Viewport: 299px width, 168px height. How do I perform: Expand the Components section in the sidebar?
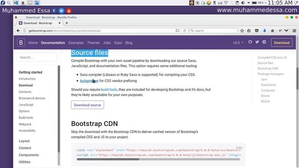tap(28, 155)
